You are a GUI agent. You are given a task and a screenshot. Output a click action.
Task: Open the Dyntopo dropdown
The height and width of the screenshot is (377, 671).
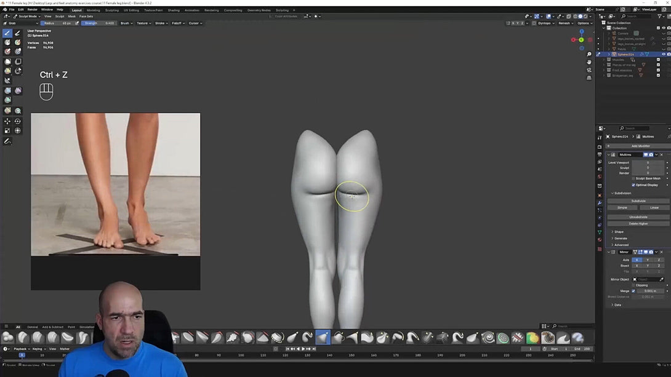pos(545,23)
